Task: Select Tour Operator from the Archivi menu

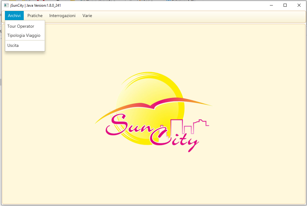Action: coord(25,26)
